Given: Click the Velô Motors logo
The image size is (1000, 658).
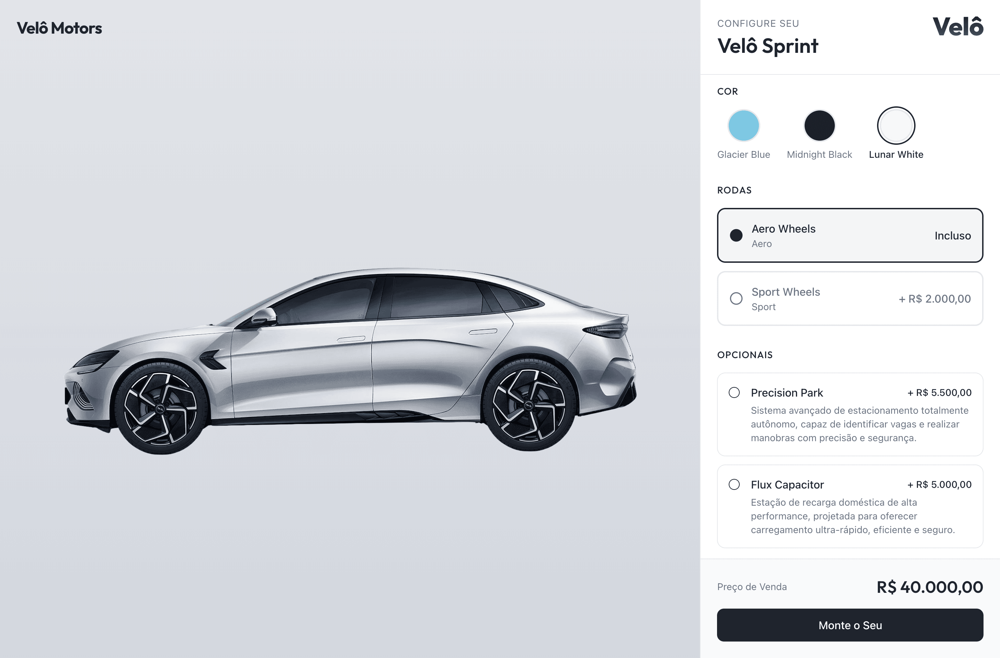Looking at the screenshot, I should pyautogui.click(x=59, y=28).
